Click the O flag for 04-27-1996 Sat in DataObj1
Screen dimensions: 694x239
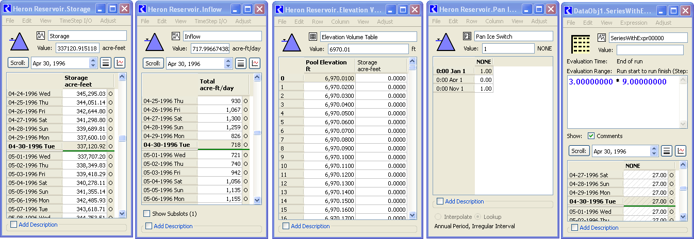[671, 175]
